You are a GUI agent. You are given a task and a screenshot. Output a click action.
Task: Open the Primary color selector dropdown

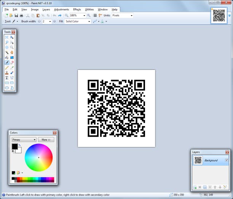(x=24, y=140)
